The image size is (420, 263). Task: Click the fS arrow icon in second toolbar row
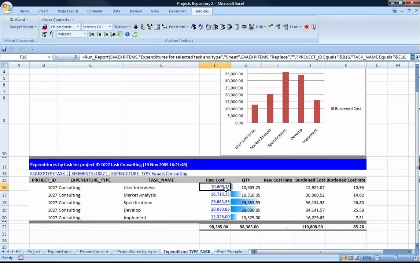point(44,34)
